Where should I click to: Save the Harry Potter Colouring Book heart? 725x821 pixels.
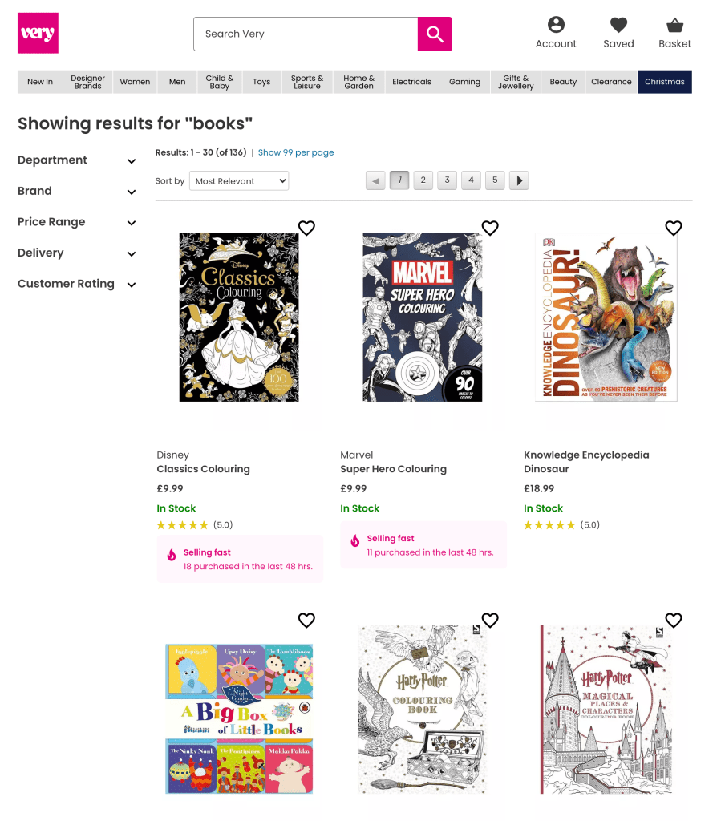[x=490, y=620]
